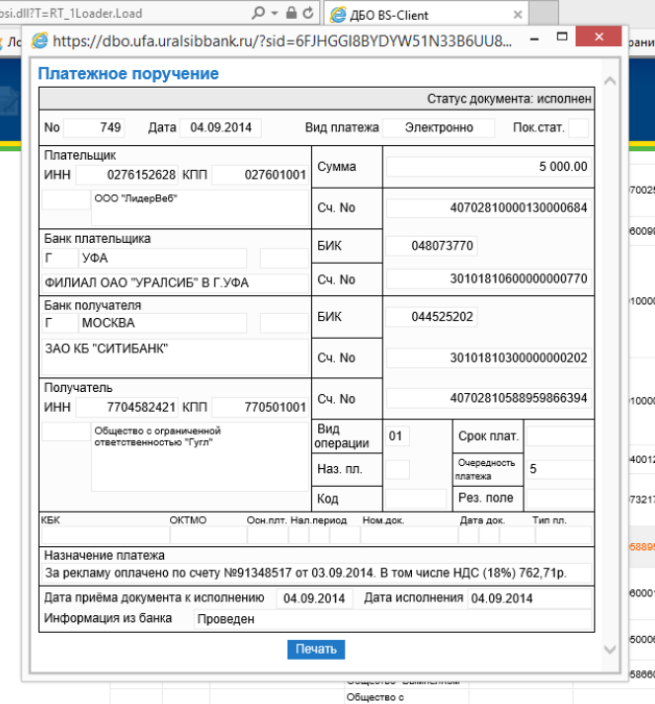This screenshot has width=655, height=704.
Task: Click the Дата приёма документа field 04.09.2014
Action: [314, 598]
